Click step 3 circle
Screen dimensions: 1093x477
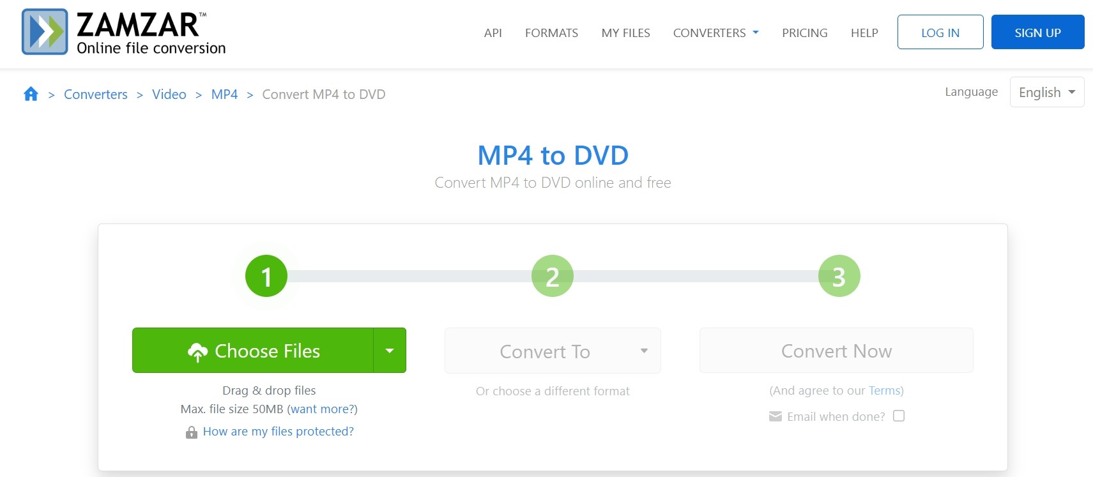tap(839, 276)
